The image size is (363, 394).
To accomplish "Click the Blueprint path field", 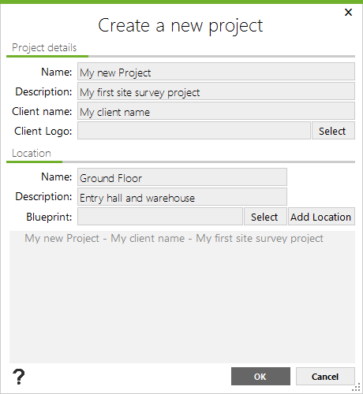I will tap(160, 217).
